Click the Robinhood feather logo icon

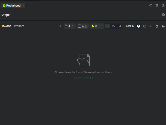tap(4, 6)
